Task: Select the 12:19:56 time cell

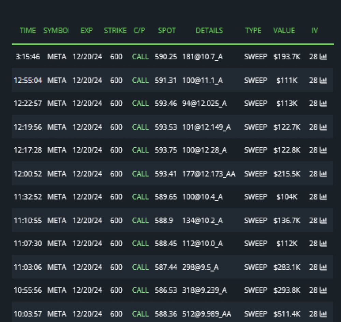Action: click(x=28, y=127)
